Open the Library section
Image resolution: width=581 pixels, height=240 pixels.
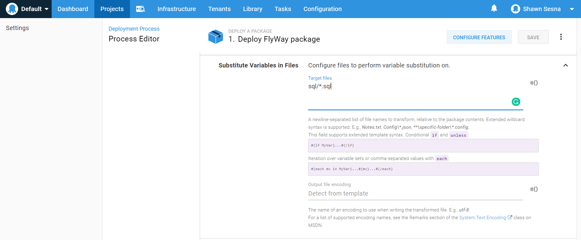[253, 9]
